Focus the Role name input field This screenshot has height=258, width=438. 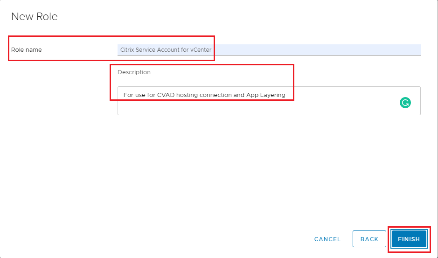(x=269, y=49)
